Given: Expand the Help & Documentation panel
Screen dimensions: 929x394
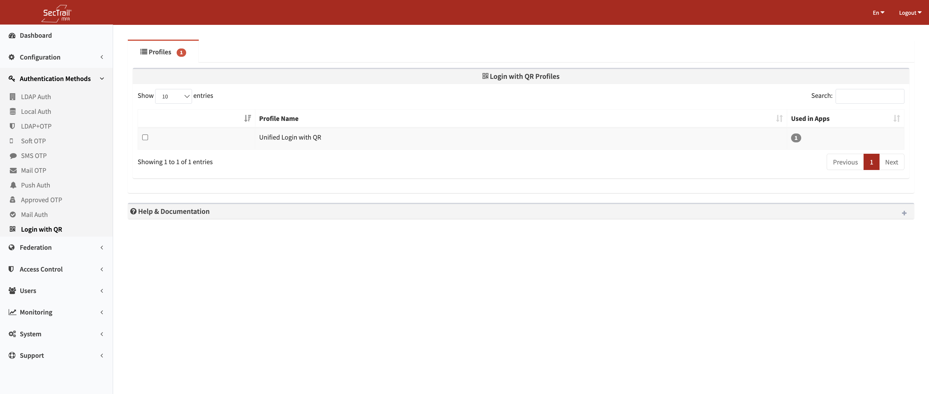Looking at the screenshot, I should point(904,213).
